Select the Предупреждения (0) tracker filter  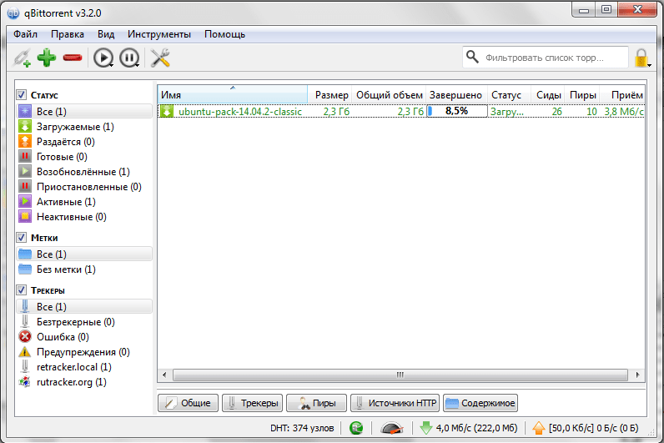[x=85, y=352]
